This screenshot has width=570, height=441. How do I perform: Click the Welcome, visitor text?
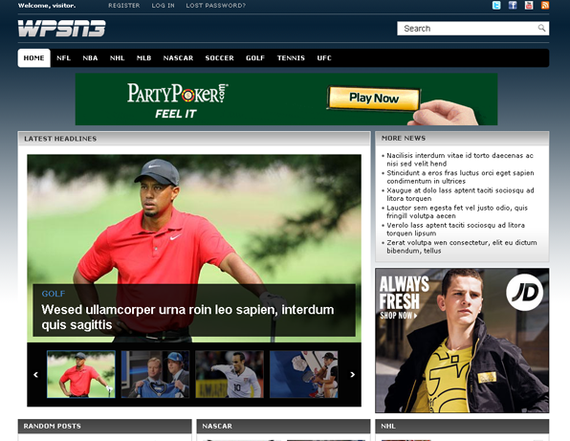click(47, 6)
